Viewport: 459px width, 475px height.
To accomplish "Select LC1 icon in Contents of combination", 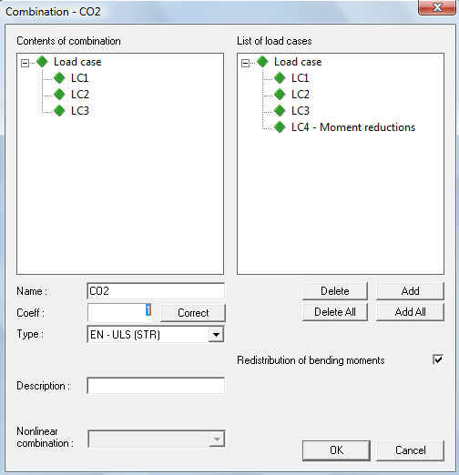I will click(x=59, y=78).
